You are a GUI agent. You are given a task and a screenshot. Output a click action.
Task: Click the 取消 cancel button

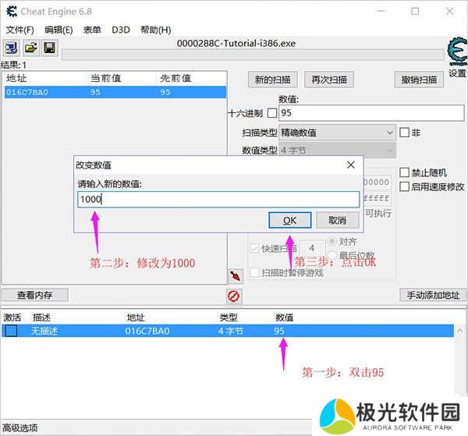337,221
